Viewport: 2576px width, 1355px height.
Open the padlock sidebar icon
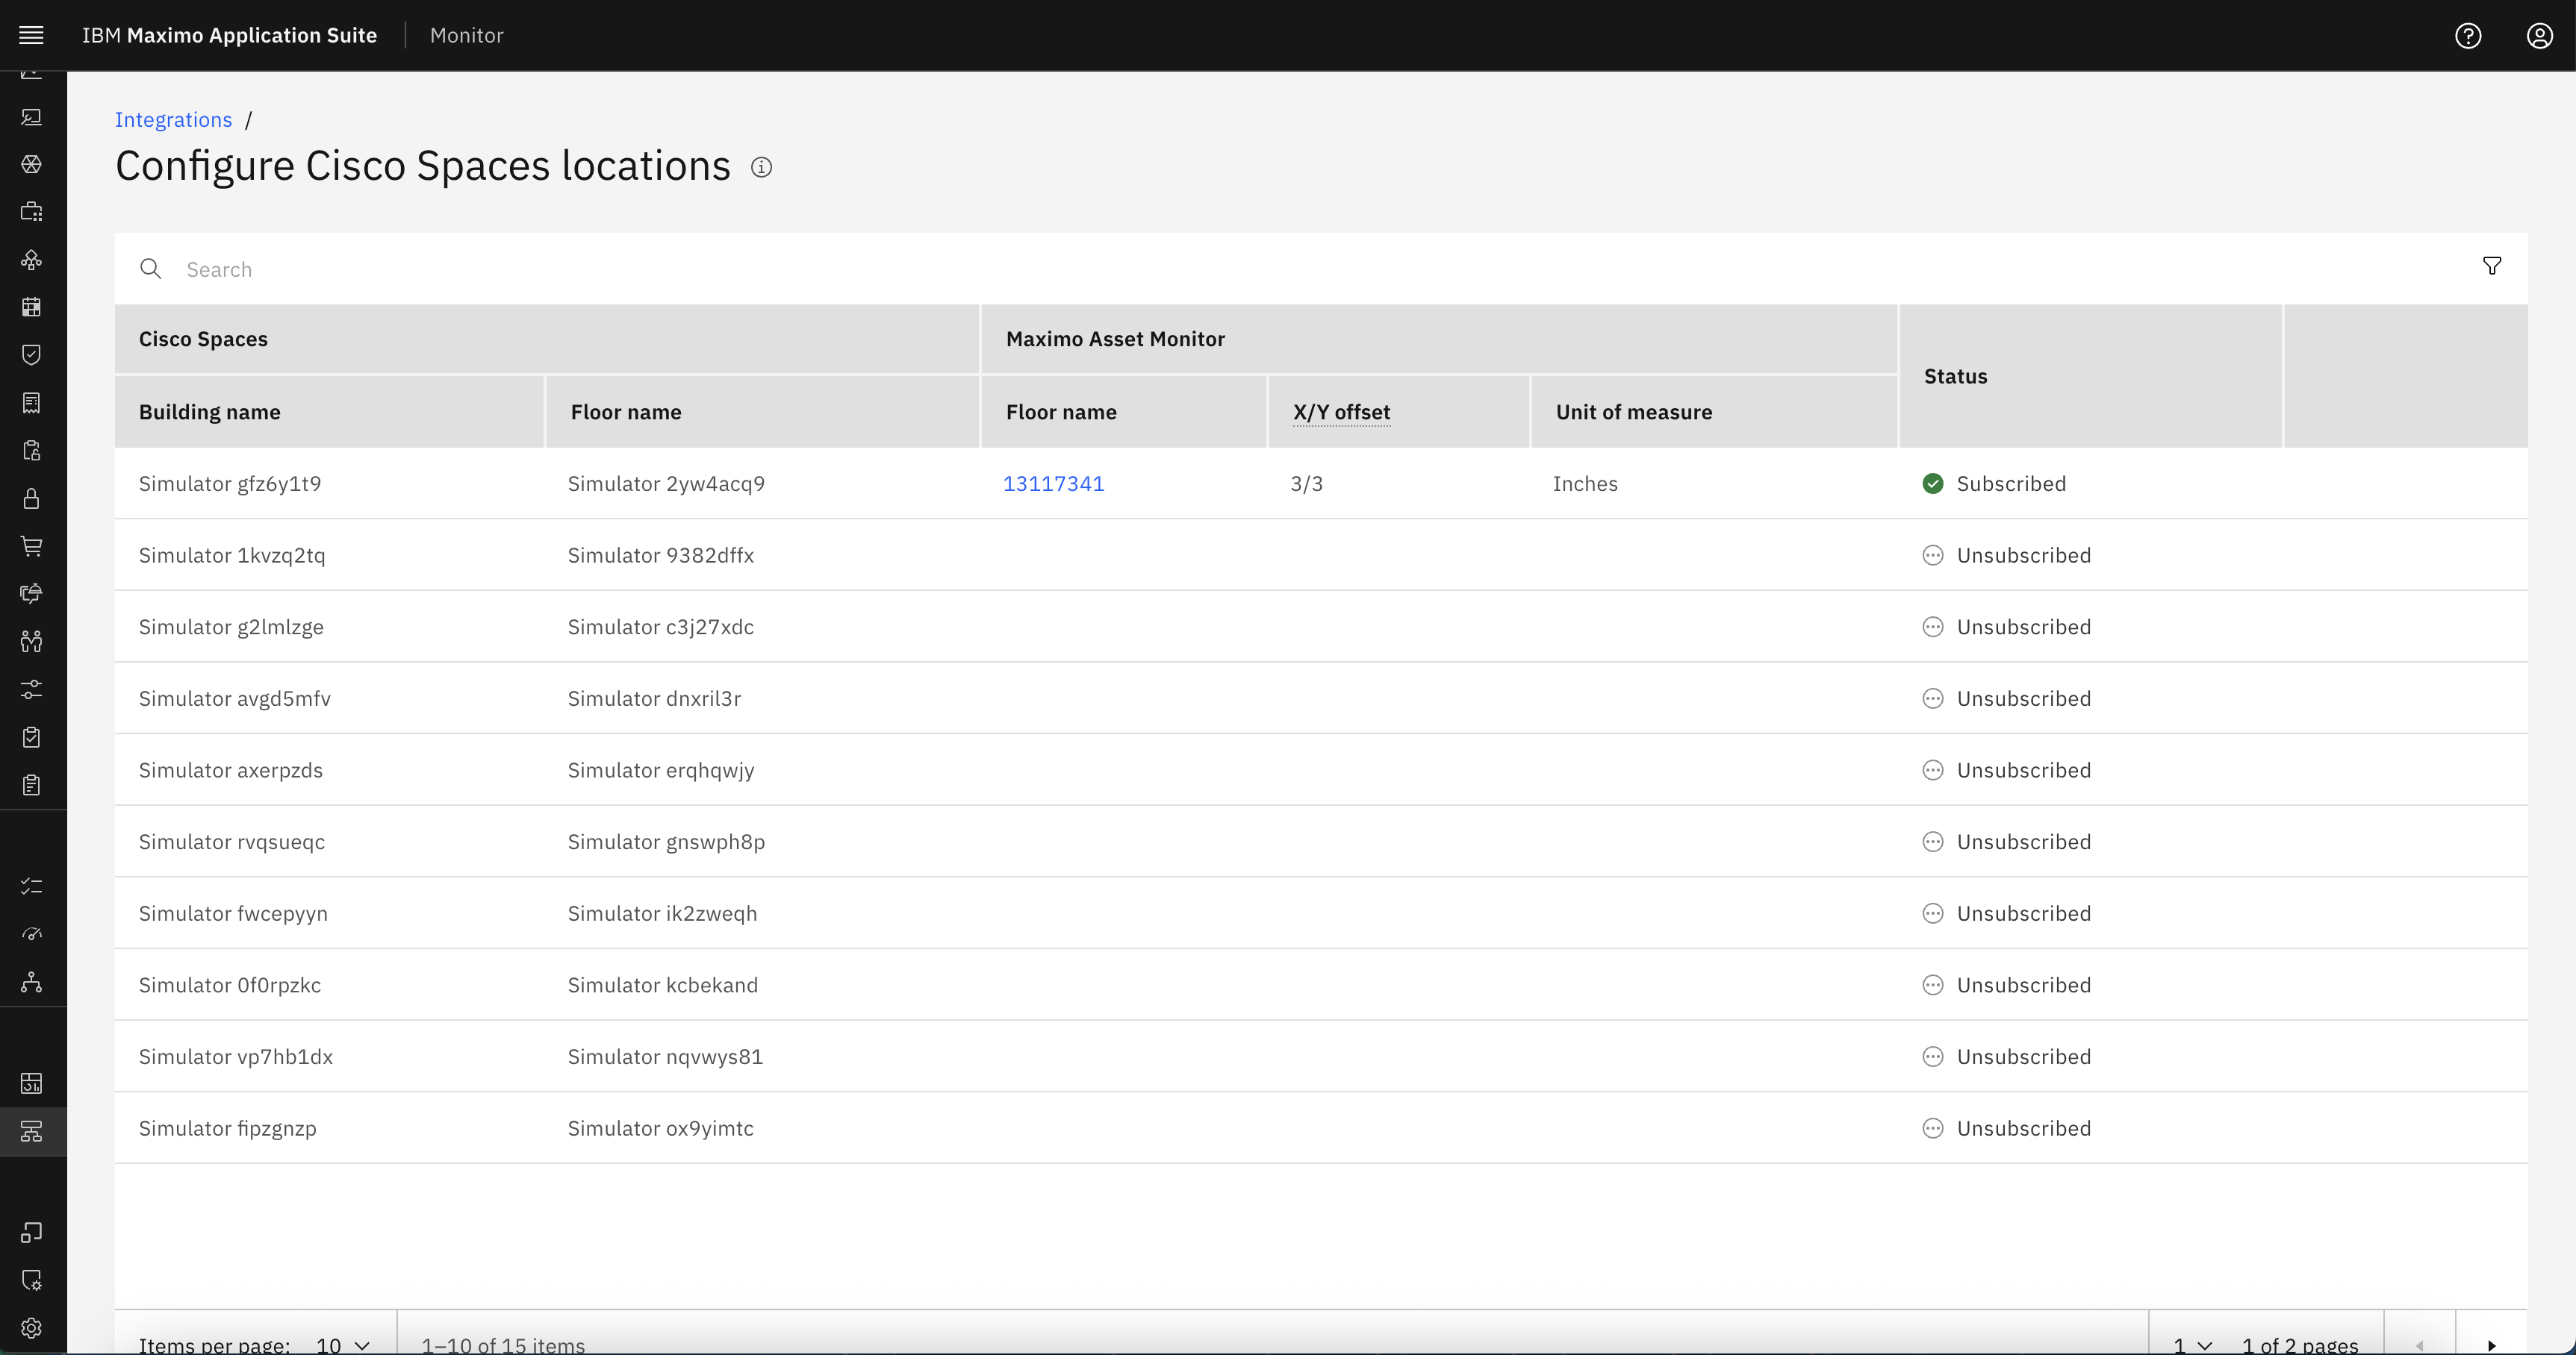click(32, 498)
